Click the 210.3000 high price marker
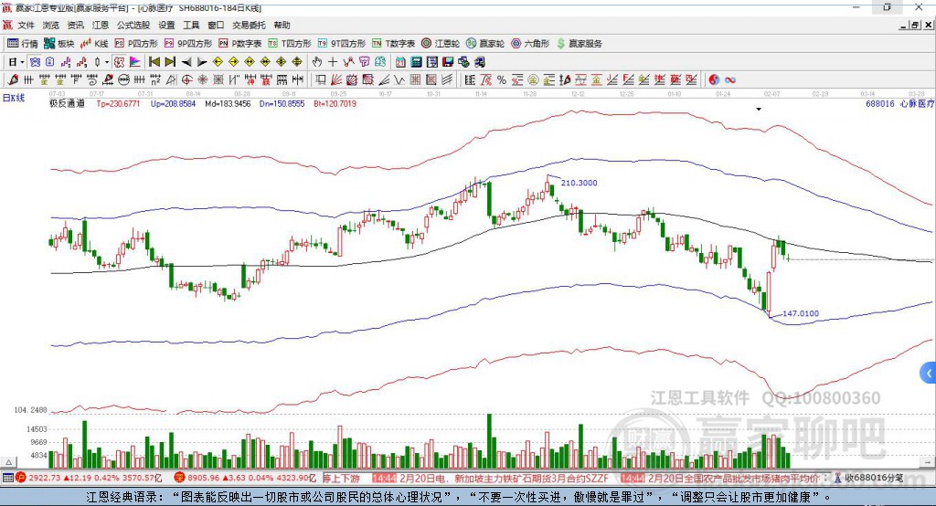The height and width of the screenshot is (506, 936). pos(579,184)
